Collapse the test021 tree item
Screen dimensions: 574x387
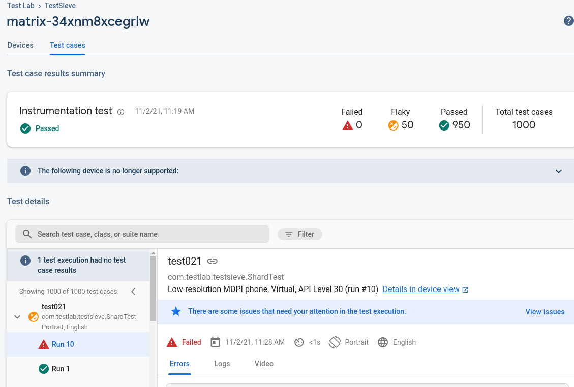17,317
